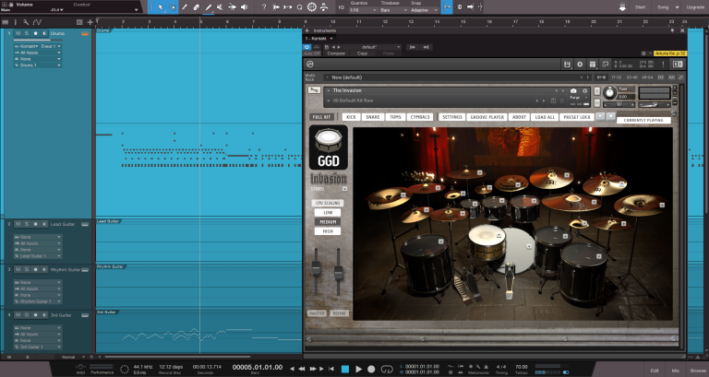Screen dimensions: 709x377
Task: Click the Kontakt camera snapshot icon
Action: coord(572,90)
